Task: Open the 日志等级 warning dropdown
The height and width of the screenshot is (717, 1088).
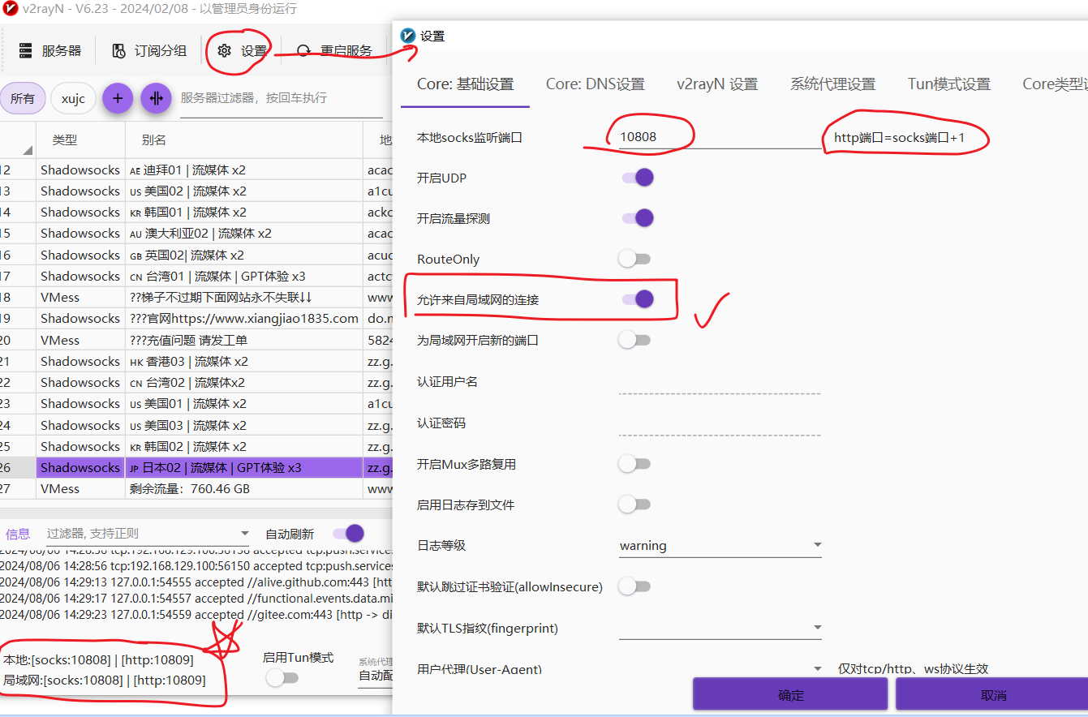Action: coord(720,546)
